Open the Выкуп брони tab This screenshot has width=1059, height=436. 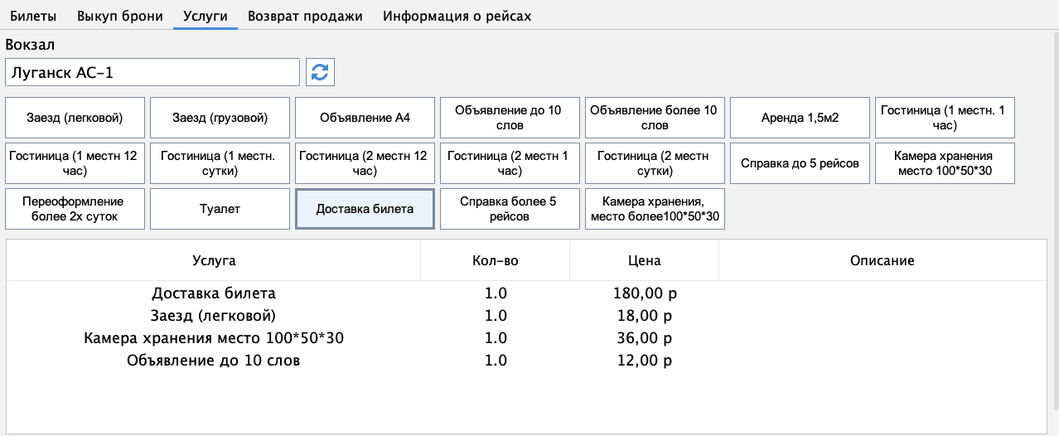click(x=120, y=16)
